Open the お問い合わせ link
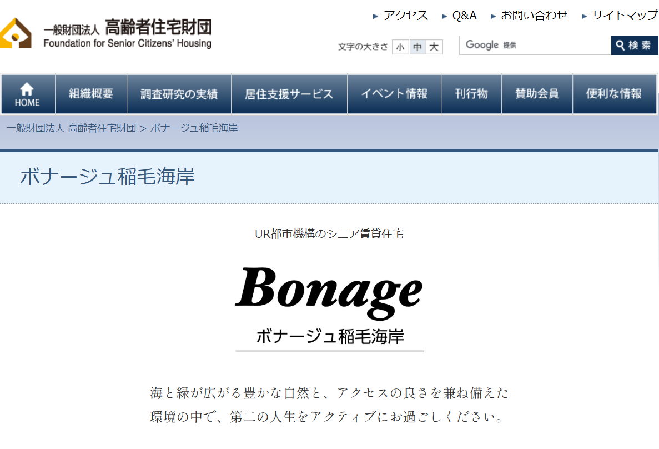 tap(534, 16)
